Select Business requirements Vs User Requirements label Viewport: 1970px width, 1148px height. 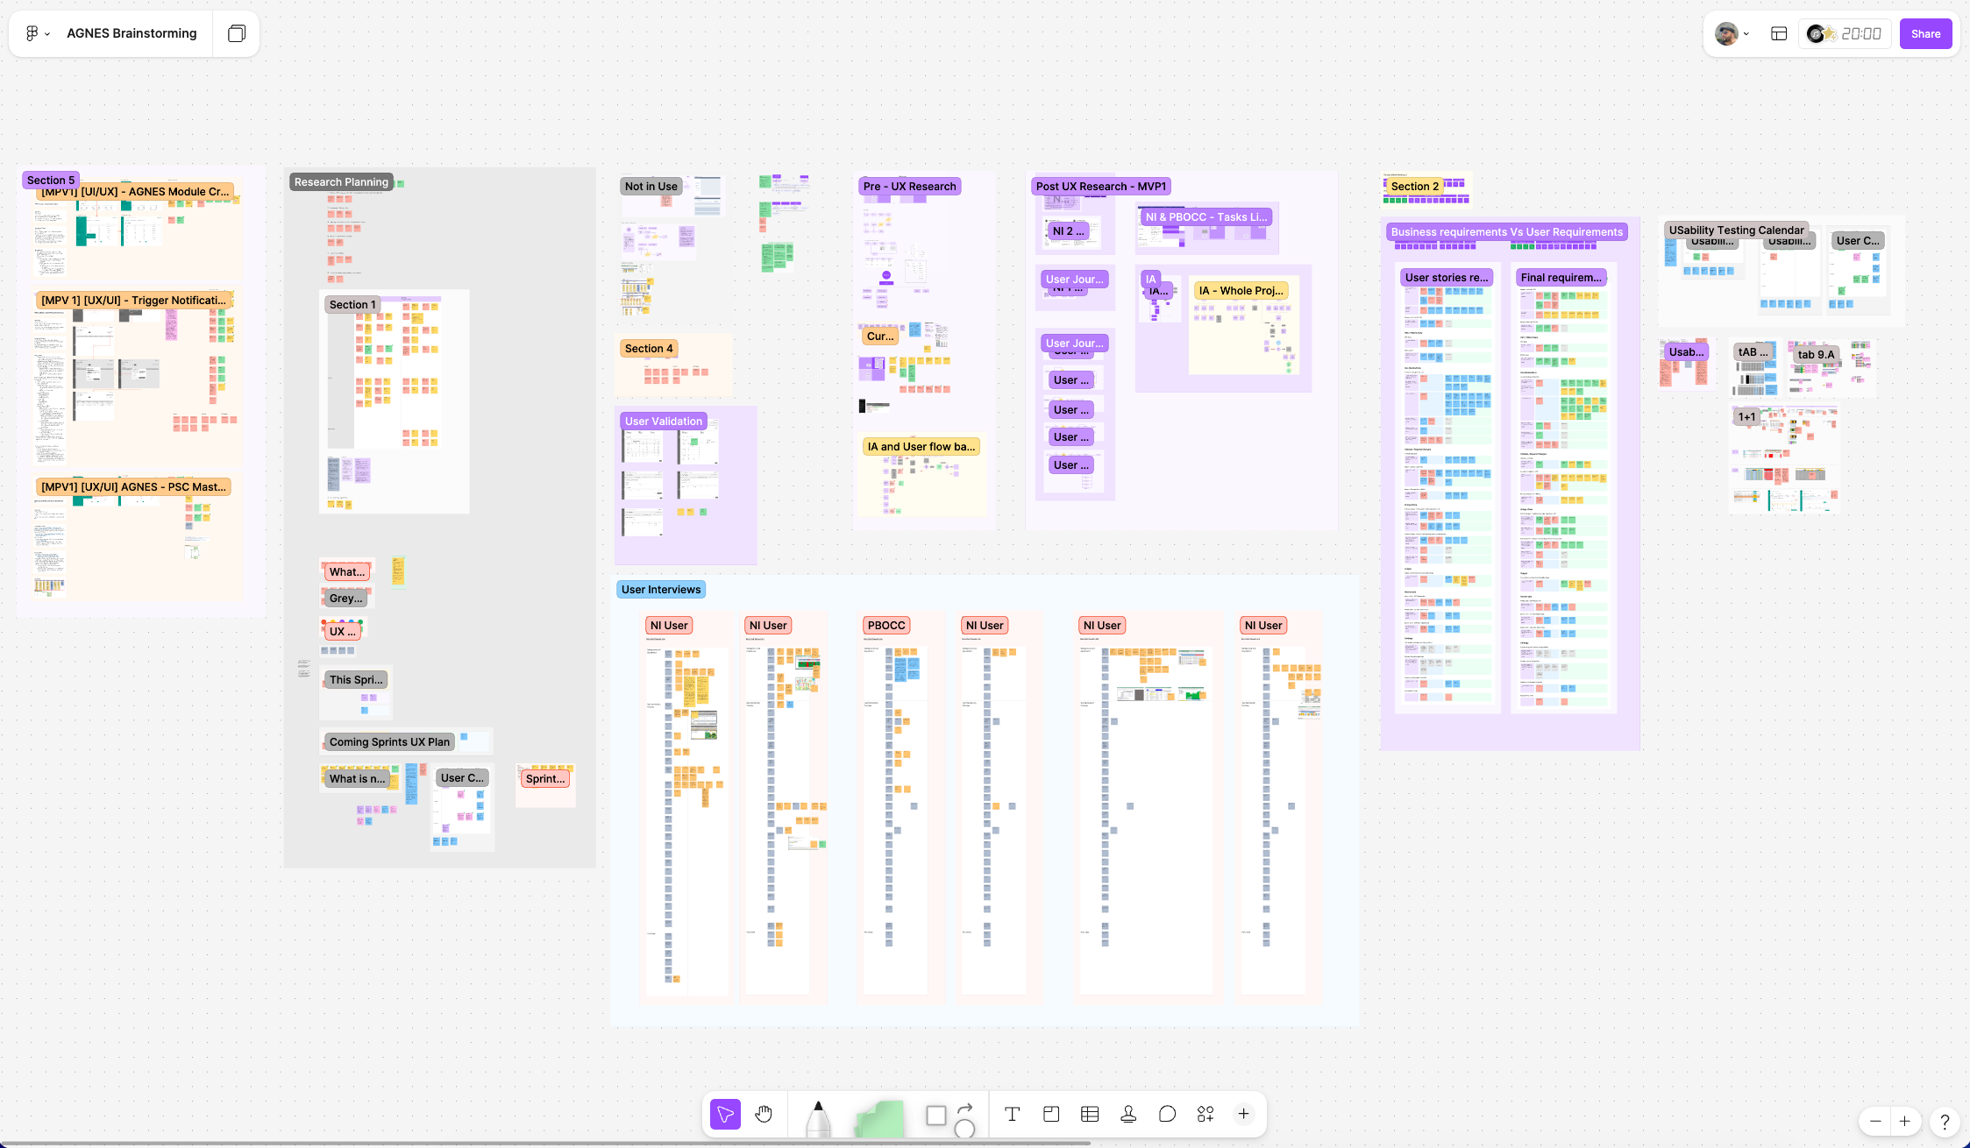(1507, 232)
